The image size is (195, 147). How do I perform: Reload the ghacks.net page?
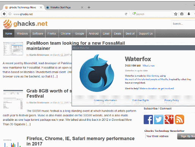pyautogui.click(x=126, y=14)
